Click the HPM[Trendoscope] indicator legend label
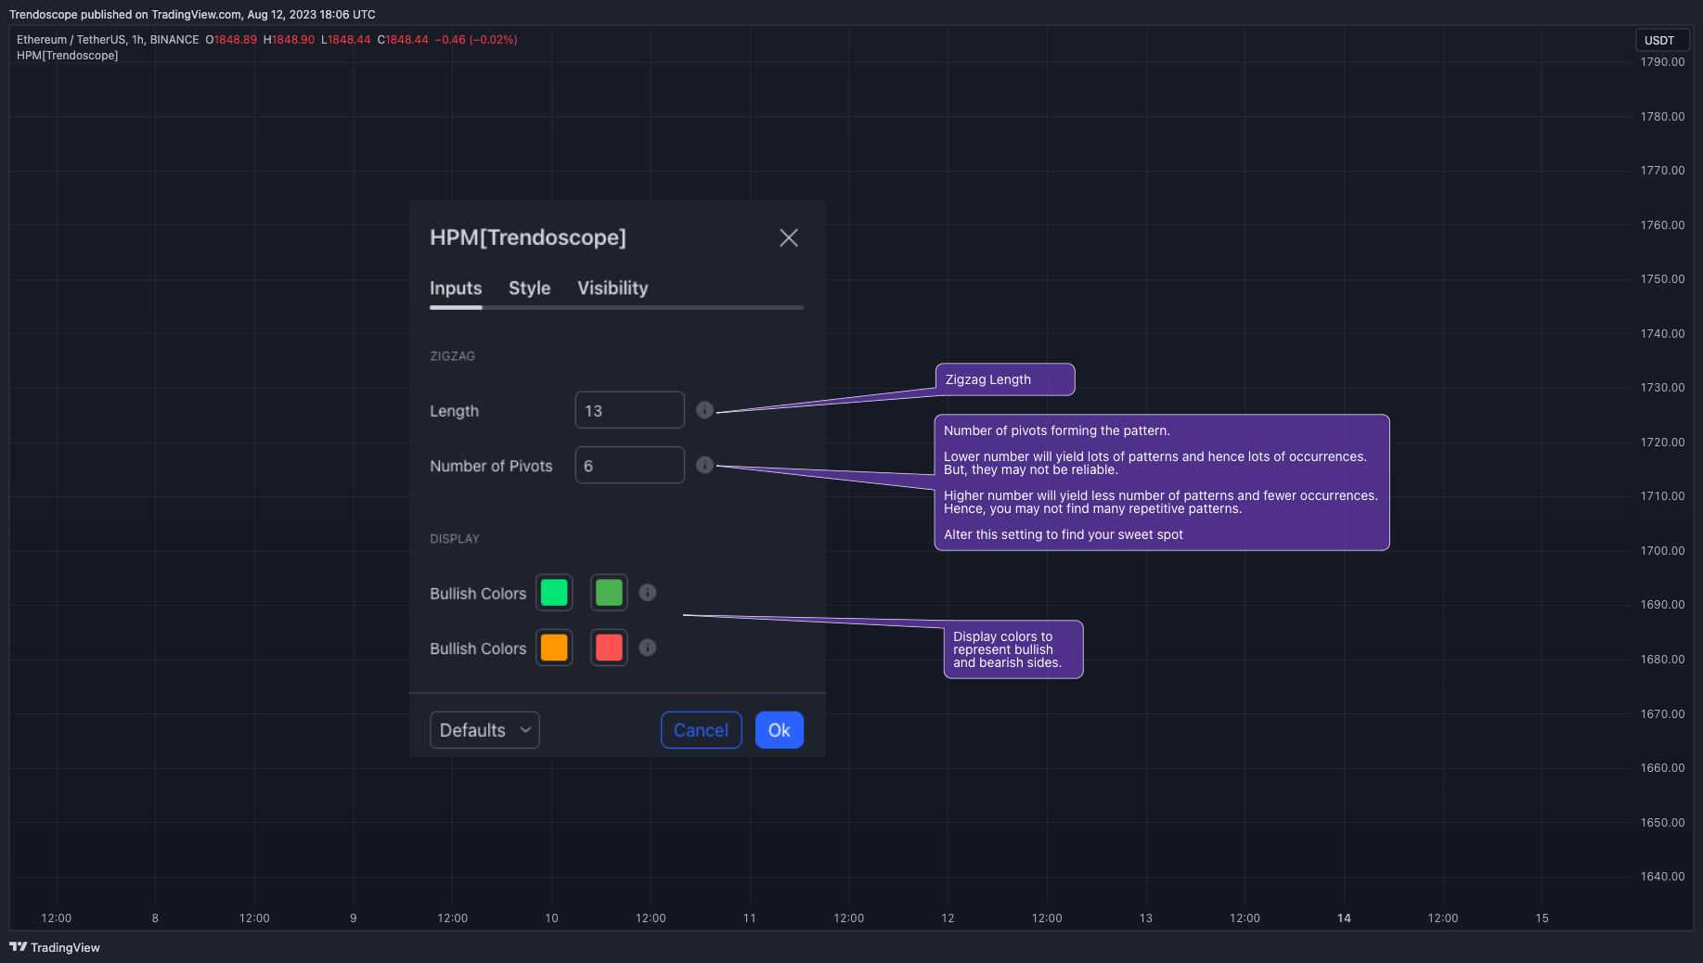Screen dimensions: 1703x963 tap(67, 56)
